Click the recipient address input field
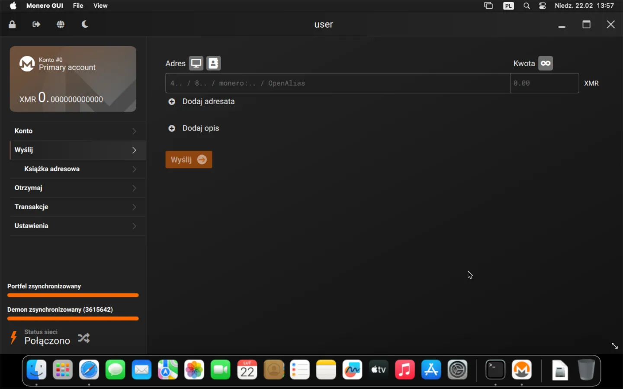623x389 pixels. tap(338, 83)
